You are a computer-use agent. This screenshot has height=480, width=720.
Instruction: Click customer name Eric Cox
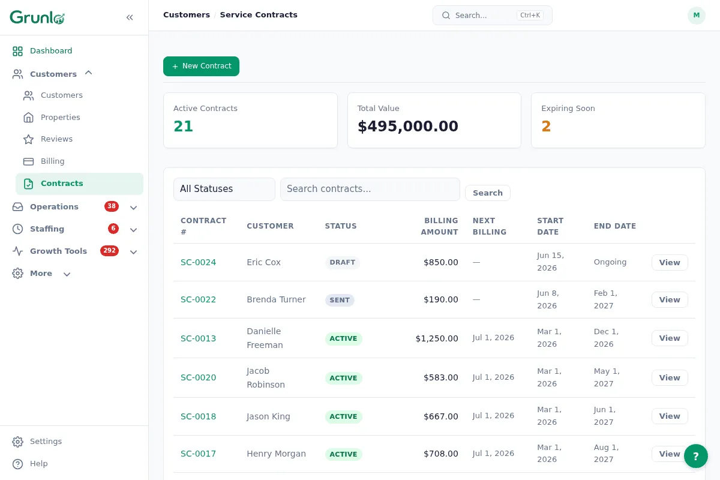tap(263, 262)
